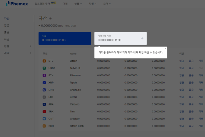
Task: Click the Bitcoin name cell
Action: (73, 61)
